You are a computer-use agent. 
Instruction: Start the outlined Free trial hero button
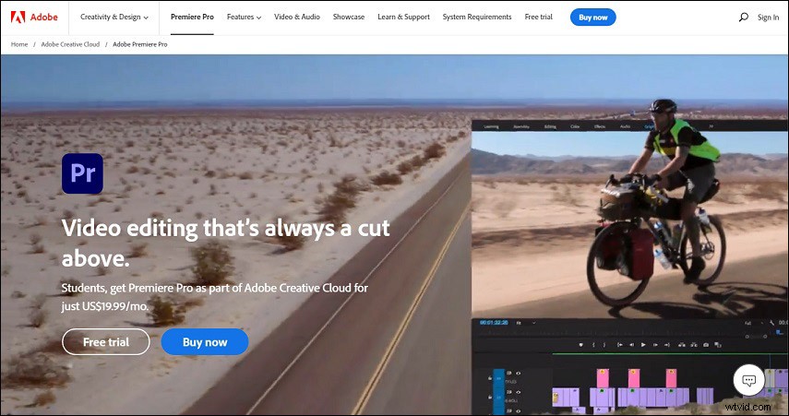click(x=106, y=342)
